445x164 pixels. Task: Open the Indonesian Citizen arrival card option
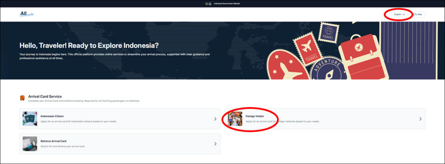[x=120, y=119]
